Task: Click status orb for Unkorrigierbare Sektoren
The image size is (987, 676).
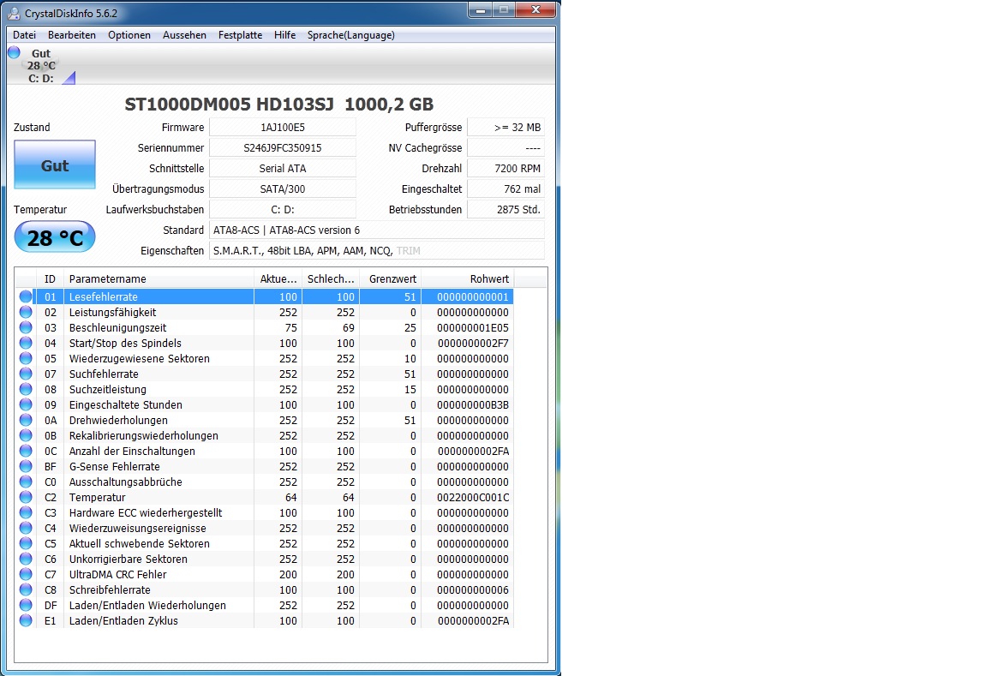Action: click(26, 559)
